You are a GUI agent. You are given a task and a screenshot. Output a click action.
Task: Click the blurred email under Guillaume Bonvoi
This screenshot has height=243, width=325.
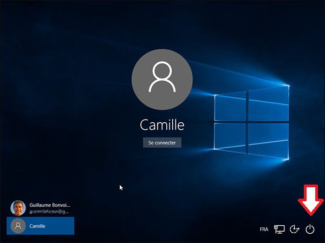(49, 212)
